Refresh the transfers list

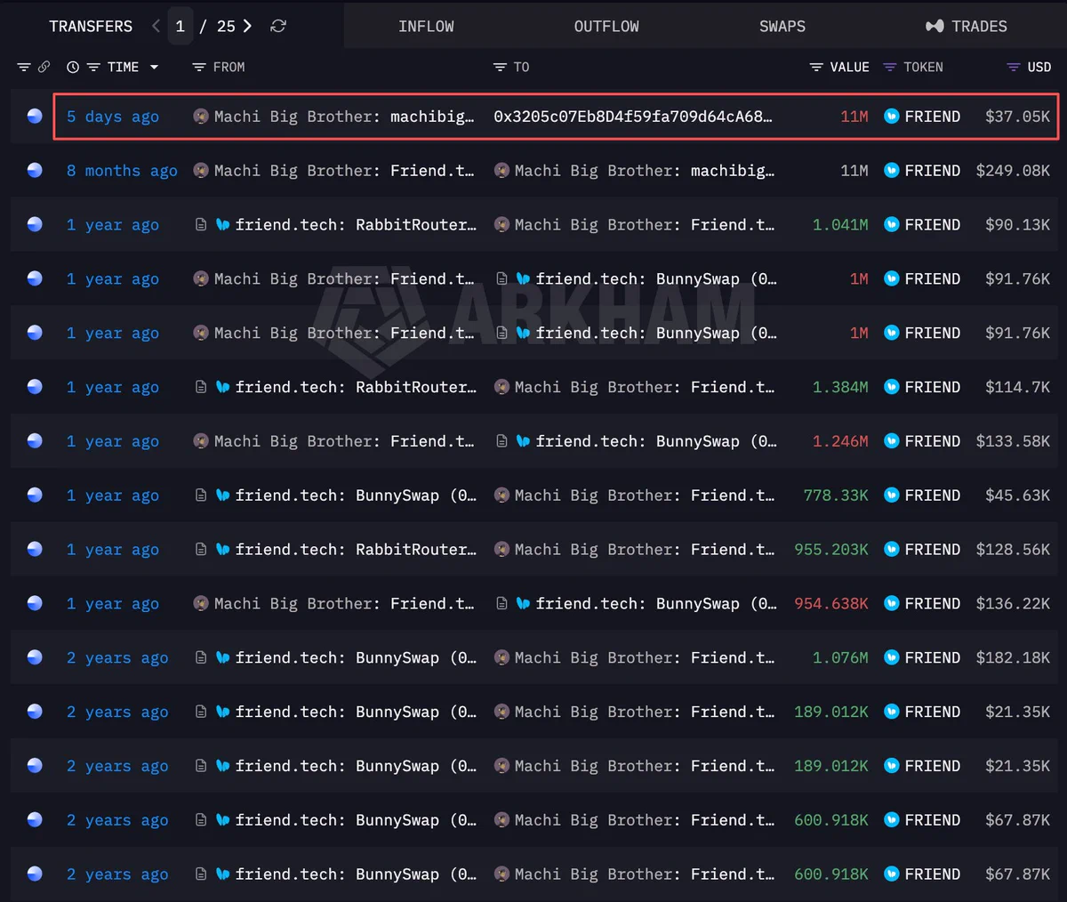point(278,26)
